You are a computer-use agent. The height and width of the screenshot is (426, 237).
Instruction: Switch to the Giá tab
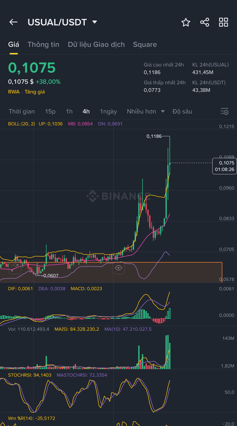(x=13, y=44)
